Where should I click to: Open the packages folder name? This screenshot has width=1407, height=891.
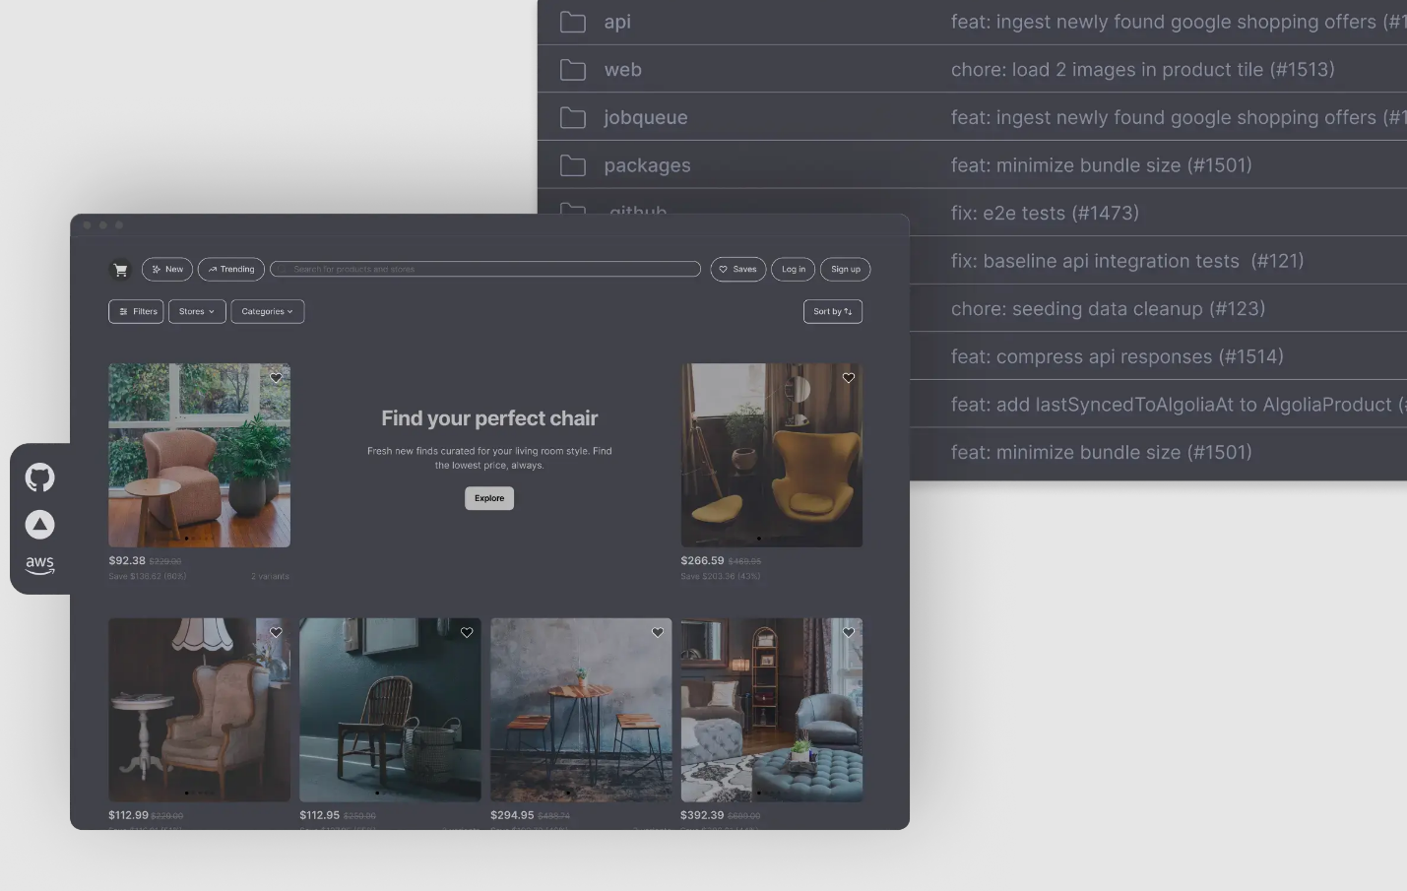pyautogui.click(x=647, y=165)
